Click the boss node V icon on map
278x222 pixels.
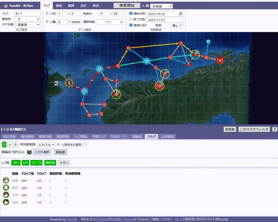tap(220, 60)
